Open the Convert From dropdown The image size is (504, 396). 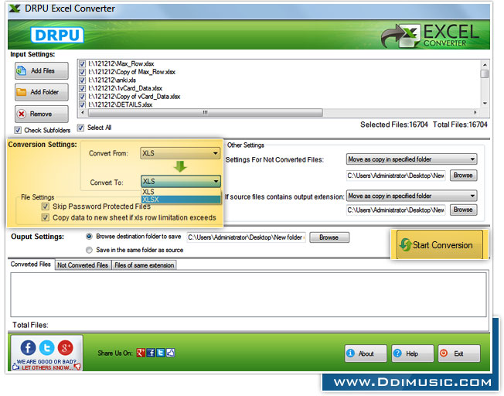pyautogui.click(x=180, y=153)
